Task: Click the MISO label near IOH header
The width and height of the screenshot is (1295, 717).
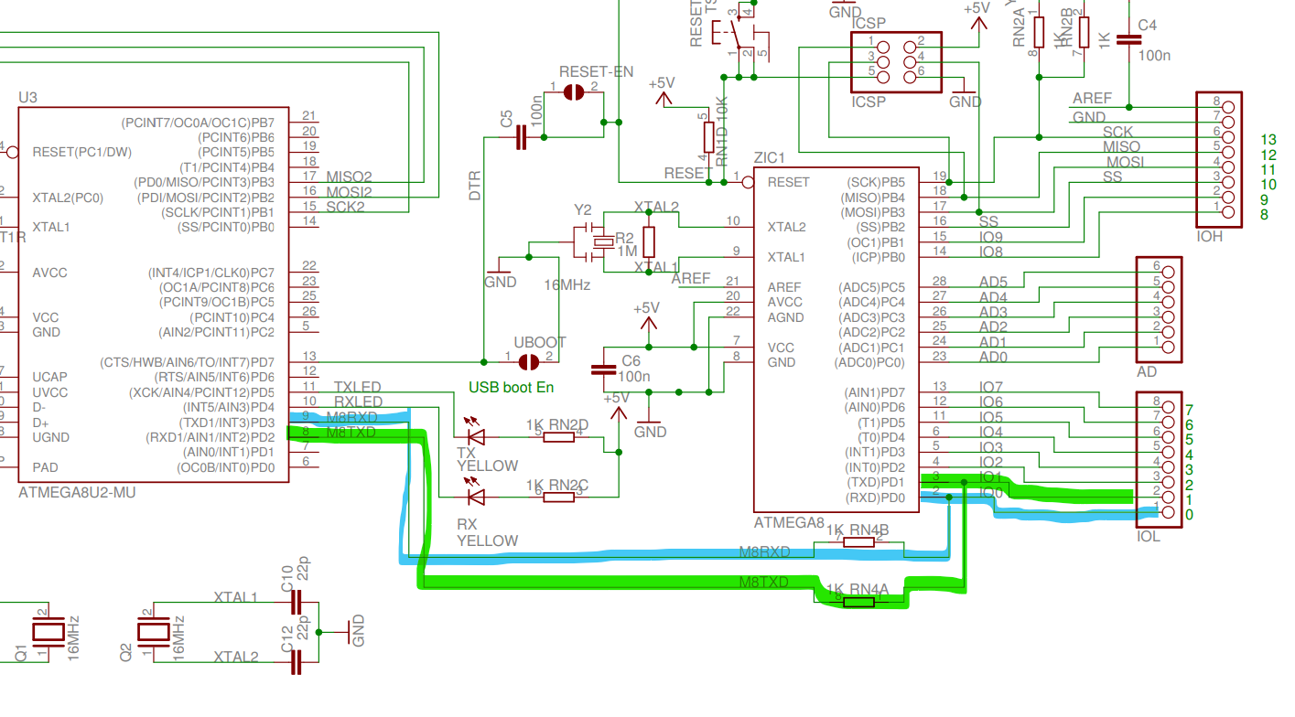Action: click(x=1121, y=146)
